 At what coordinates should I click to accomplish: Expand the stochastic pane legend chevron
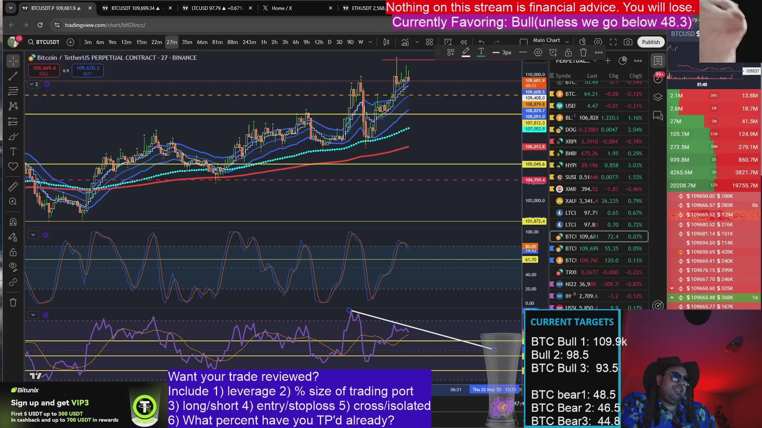[33, 235]
